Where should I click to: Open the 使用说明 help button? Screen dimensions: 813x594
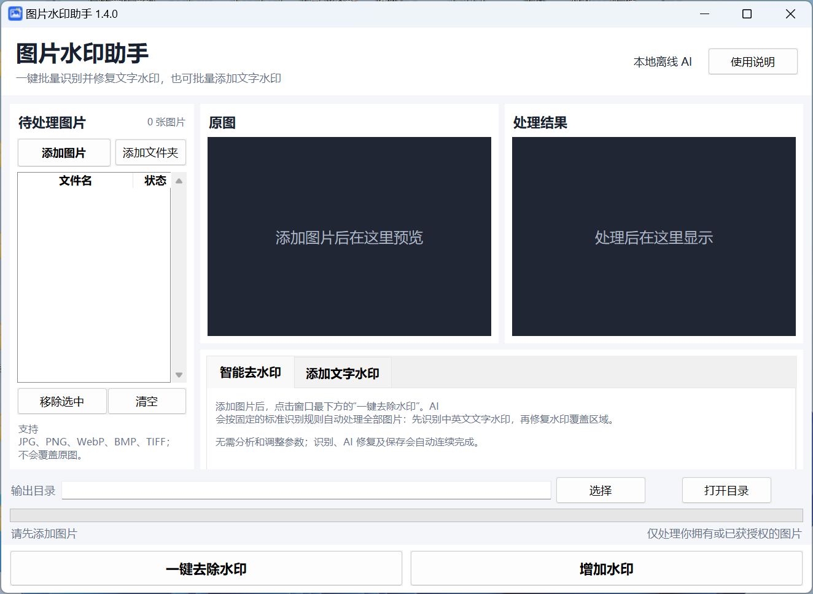(x=753, y=61)
